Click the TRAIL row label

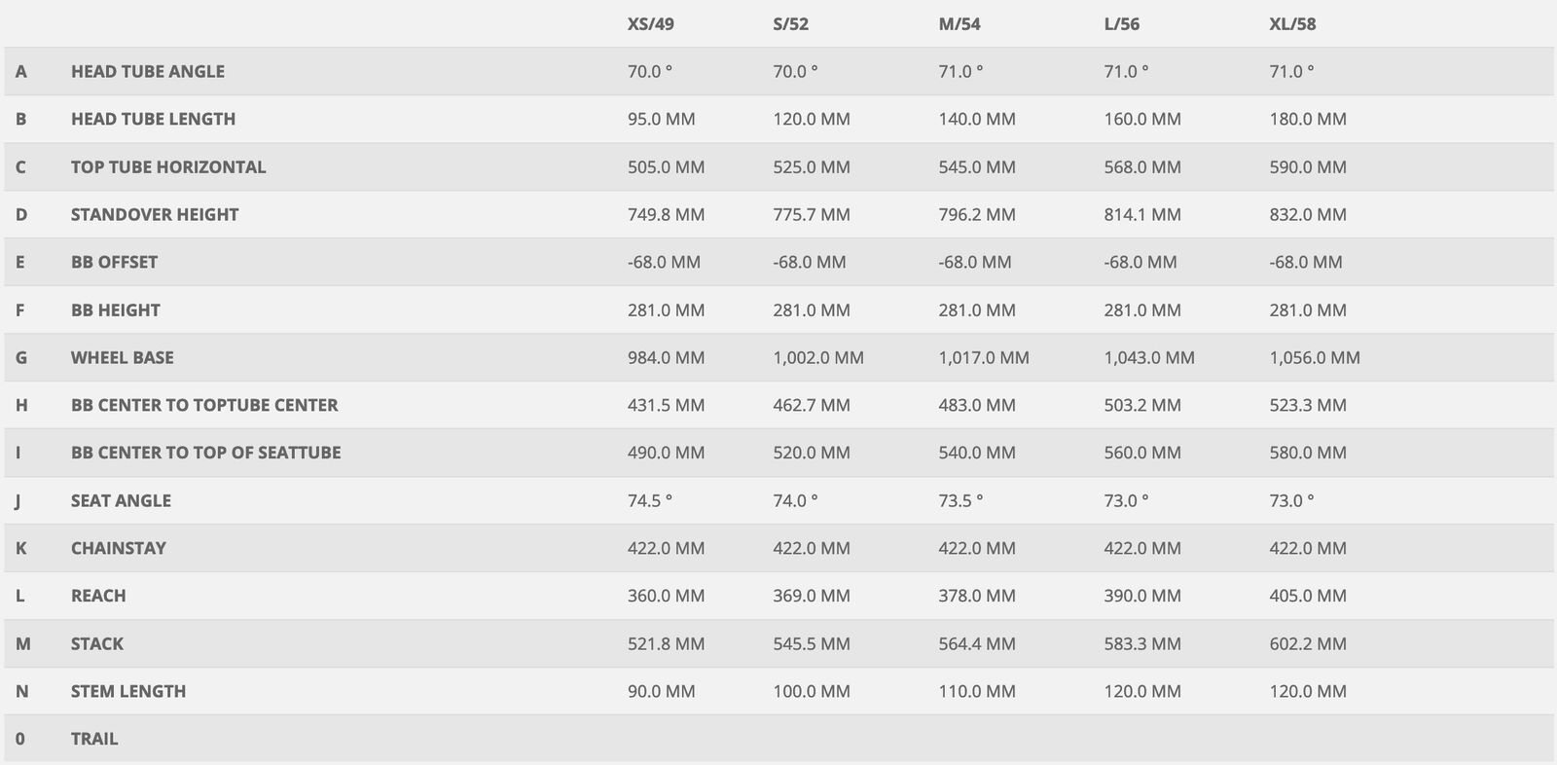(x=93, y=739)
